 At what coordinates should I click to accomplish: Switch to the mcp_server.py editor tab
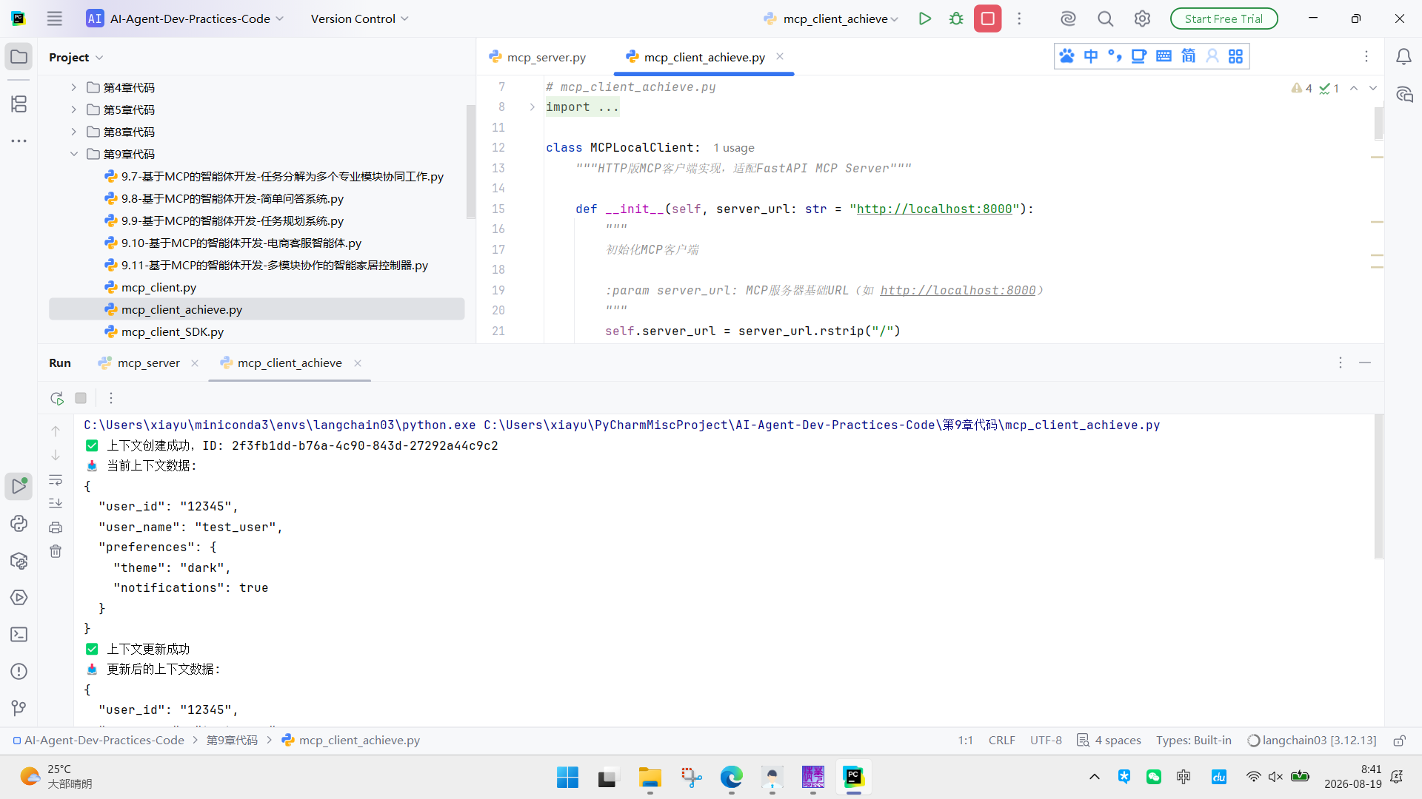click(x=538, y=57)
